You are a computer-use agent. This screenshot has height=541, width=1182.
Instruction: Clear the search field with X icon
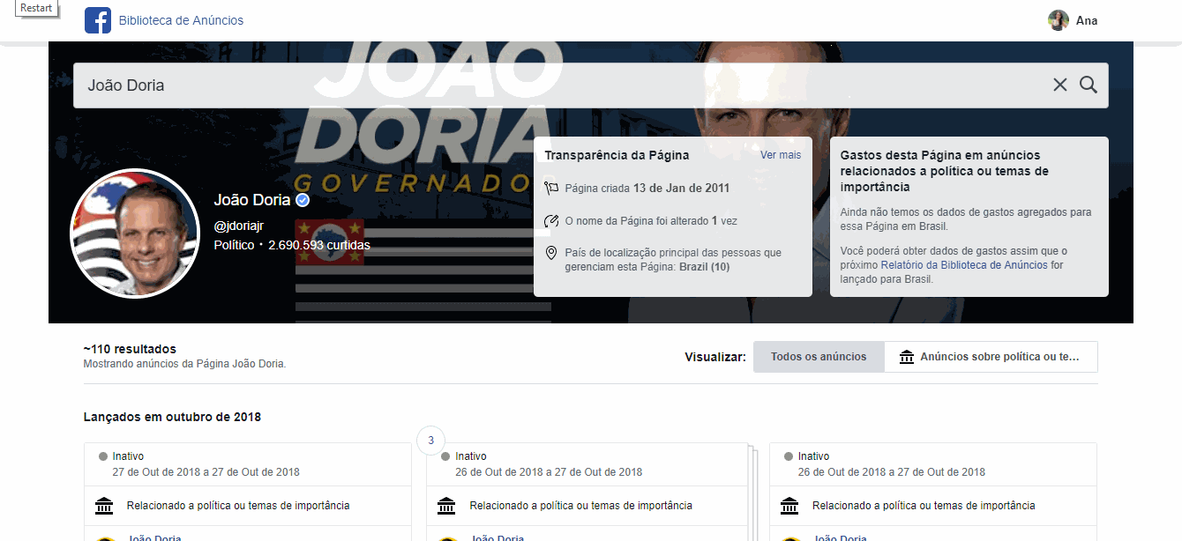pos(1059,85)
